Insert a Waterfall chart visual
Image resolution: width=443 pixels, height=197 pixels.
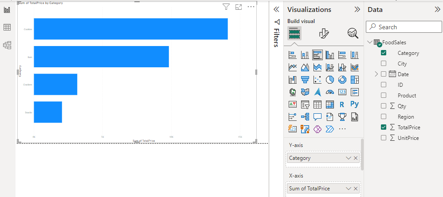coord(292,80)
